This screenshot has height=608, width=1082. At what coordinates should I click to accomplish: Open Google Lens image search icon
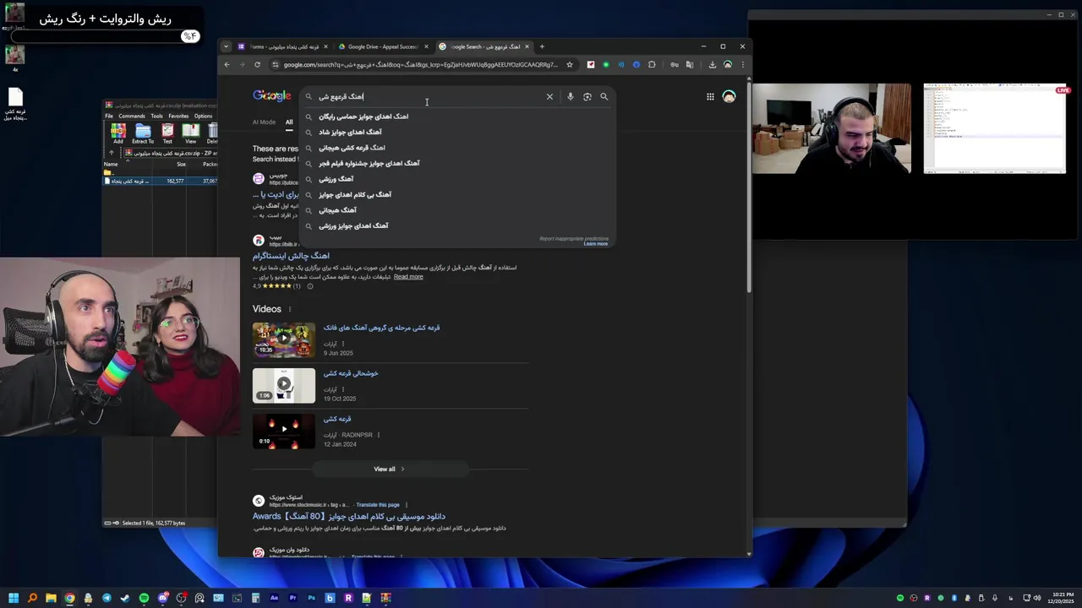tap(587, 96)
